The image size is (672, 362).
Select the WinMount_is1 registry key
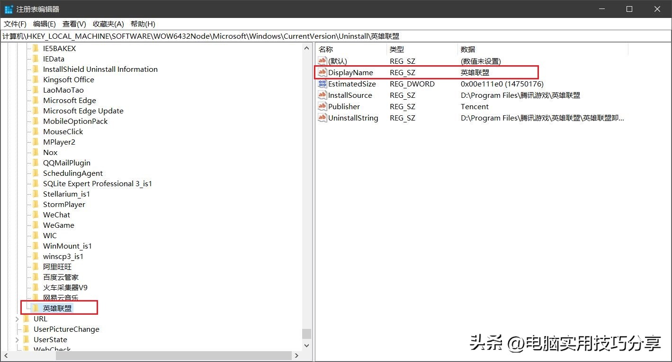67,246
